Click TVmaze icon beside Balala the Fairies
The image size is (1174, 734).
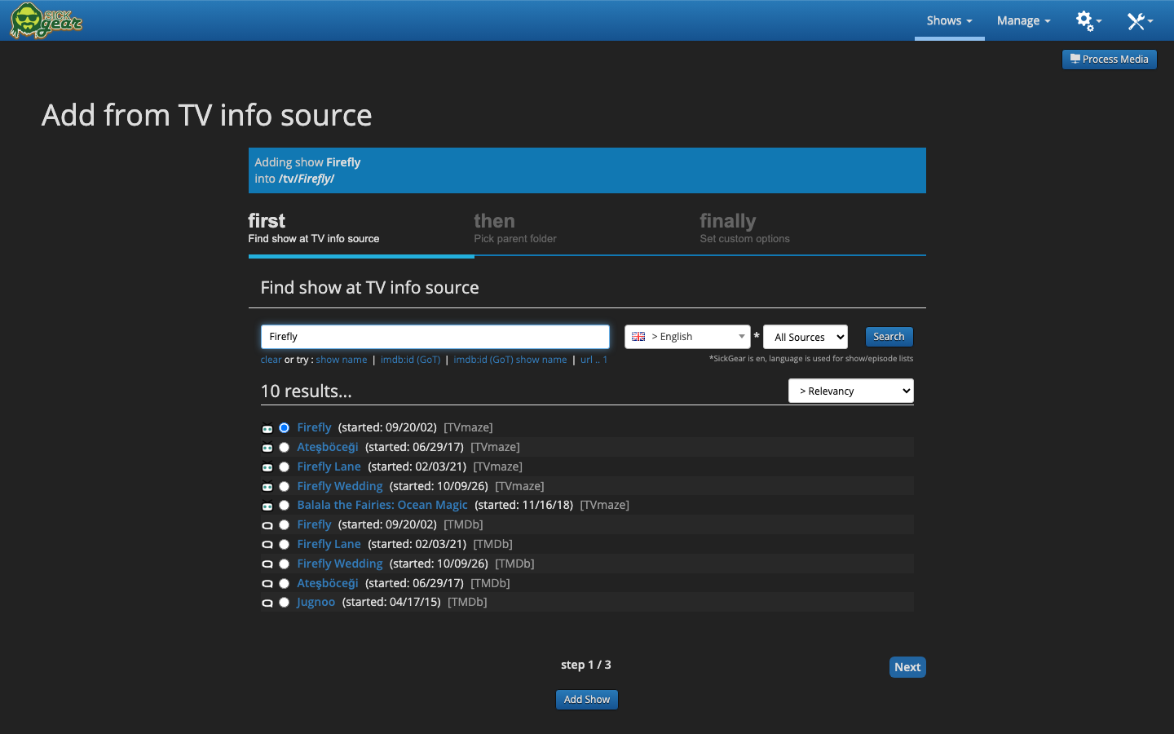(x=267, y=506)
